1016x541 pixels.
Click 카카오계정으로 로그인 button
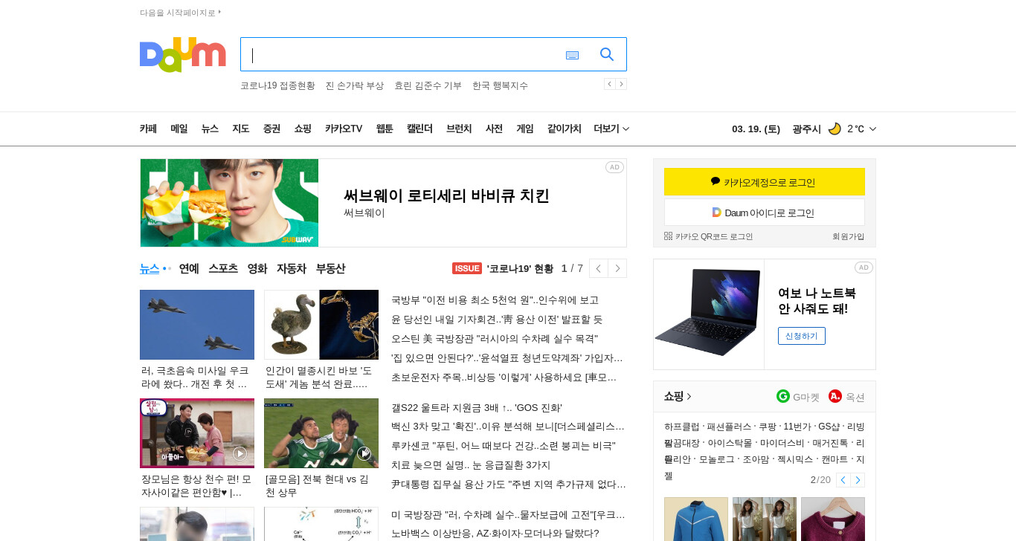coord(765,182)
